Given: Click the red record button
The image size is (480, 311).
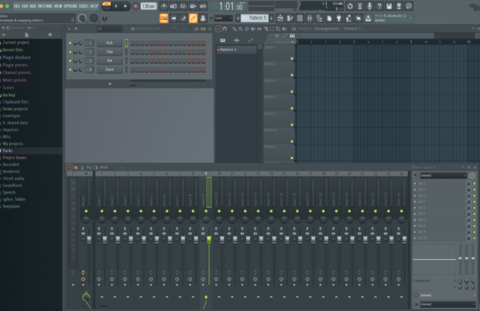Looking at the screenshot, I should pos(135,6).
